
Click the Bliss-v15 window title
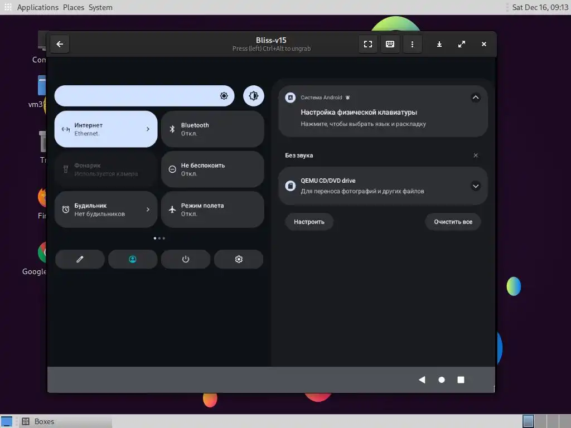[x=272, y=40]
